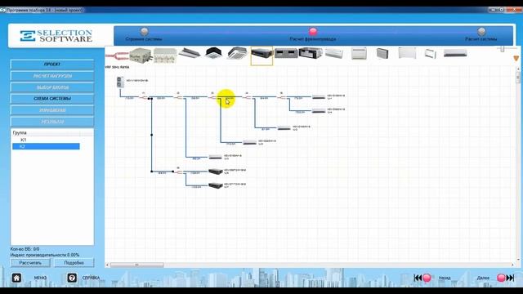
Task: Click the vertical scrollbar beside the diagram
Action: (518, 77)
